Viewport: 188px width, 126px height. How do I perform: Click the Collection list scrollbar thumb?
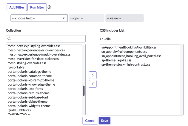(x=84, y=91)
